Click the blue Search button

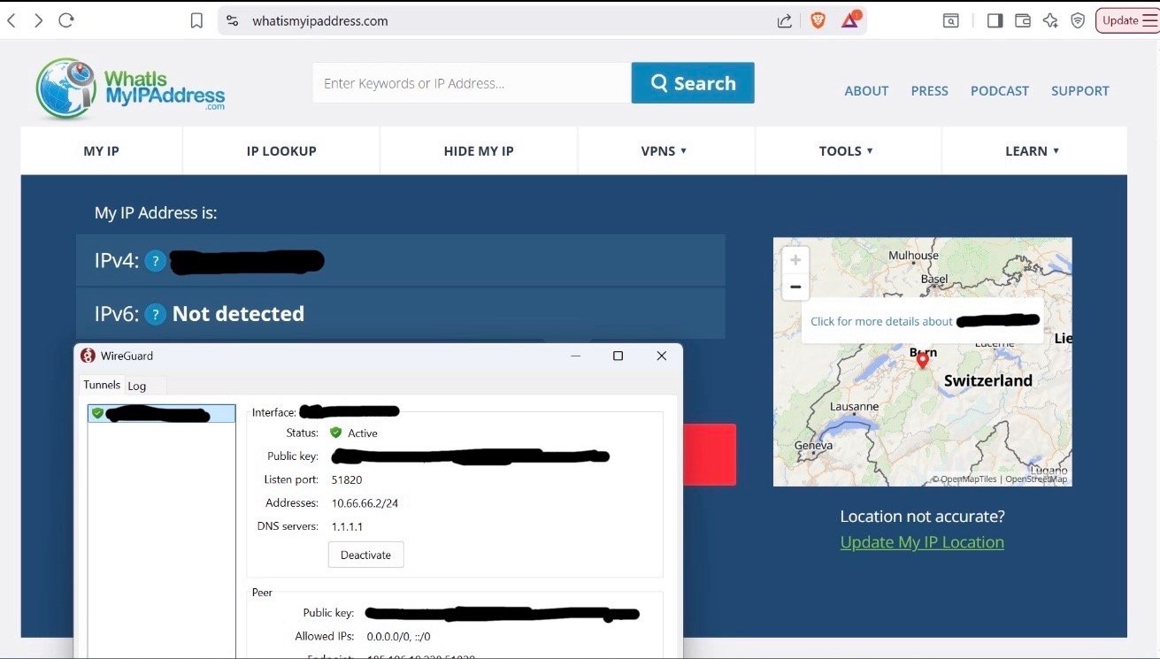tap(692, 82)
